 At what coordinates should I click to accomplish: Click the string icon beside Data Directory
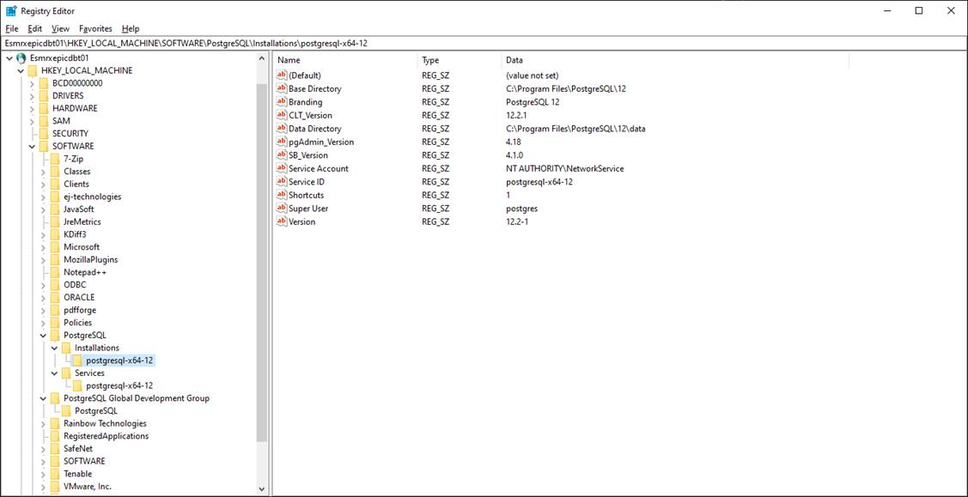282,128
